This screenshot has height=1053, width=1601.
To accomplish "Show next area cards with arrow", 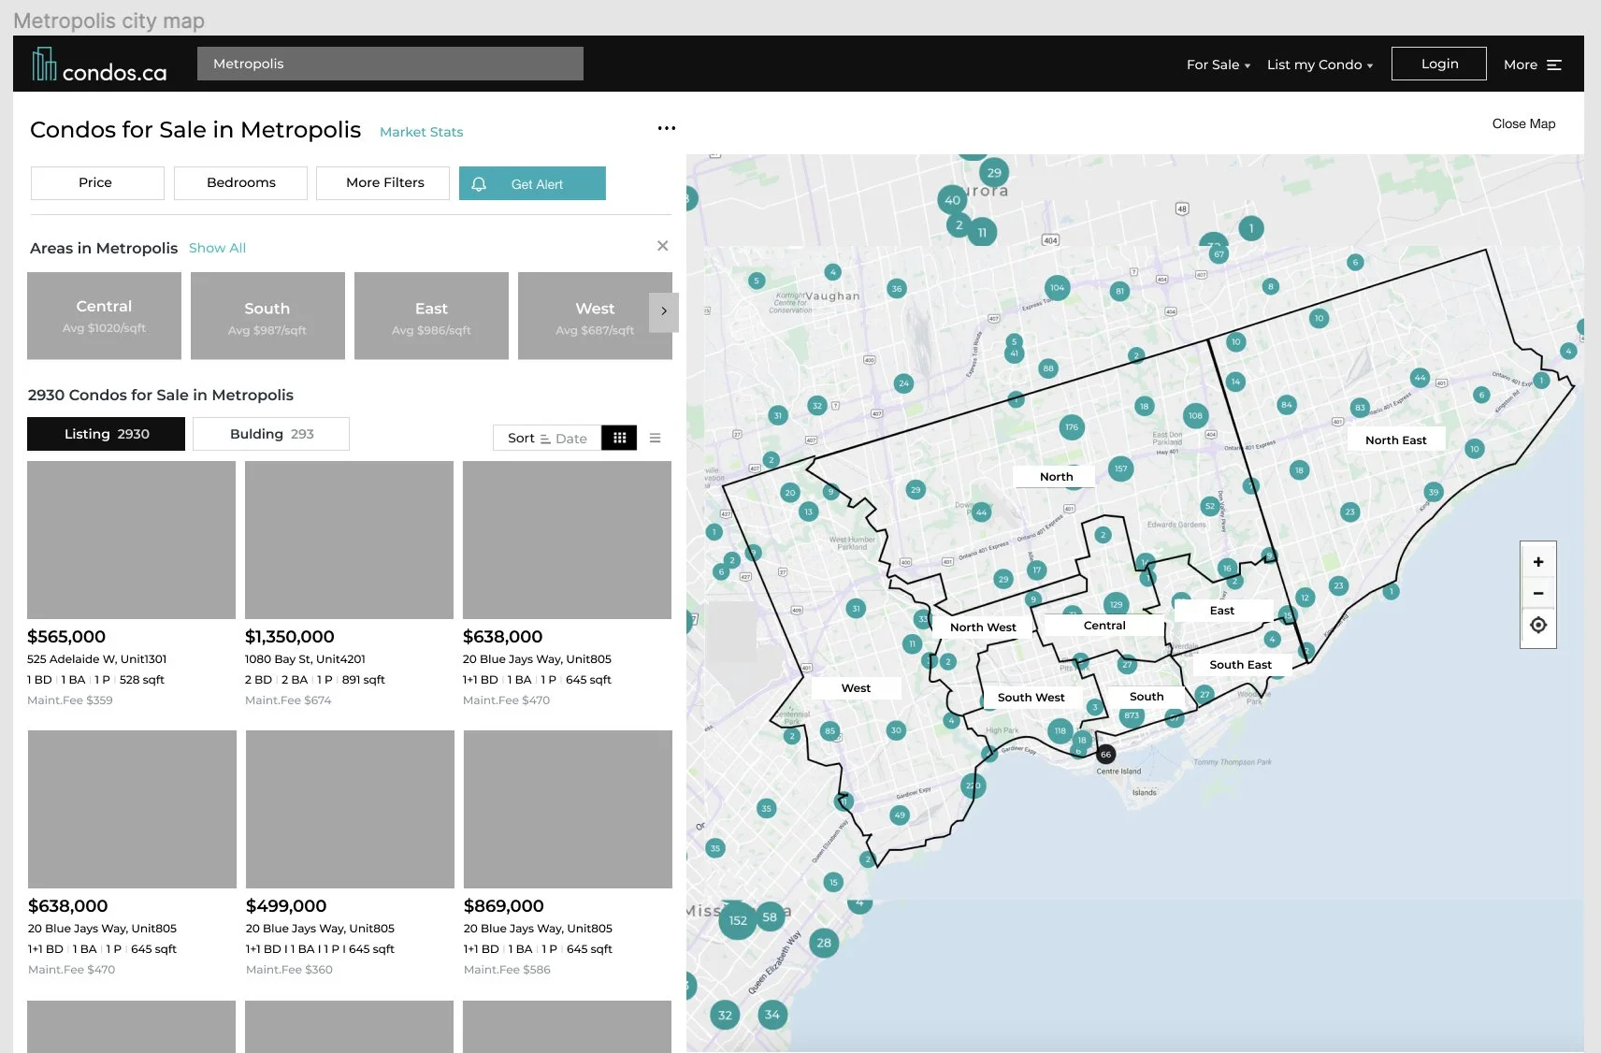I will pos(664,311).
